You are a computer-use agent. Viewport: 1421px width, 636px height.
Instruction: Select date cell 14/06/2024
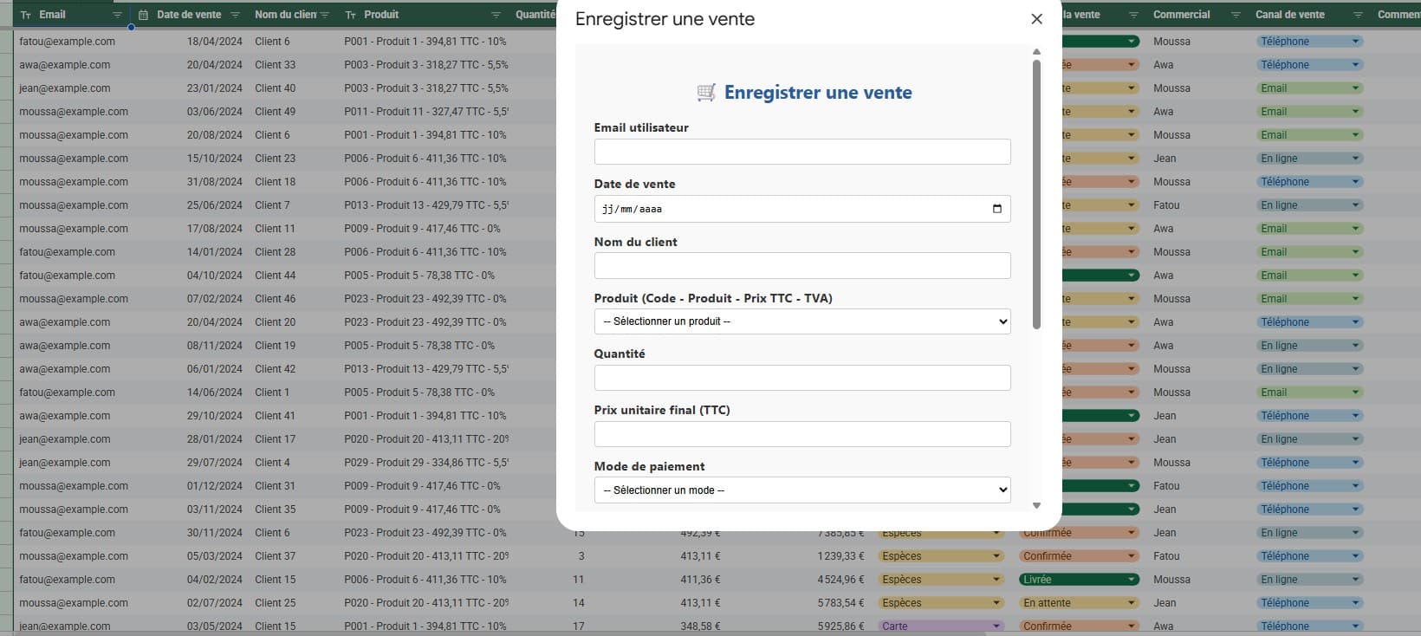(x=215, y=393)
